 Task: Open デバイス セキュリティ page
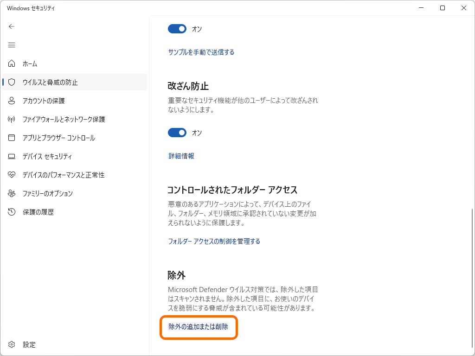(75, 157)
